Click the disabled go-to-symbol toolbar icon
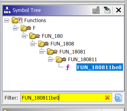 pyautogui.click(x=96, y=10)
